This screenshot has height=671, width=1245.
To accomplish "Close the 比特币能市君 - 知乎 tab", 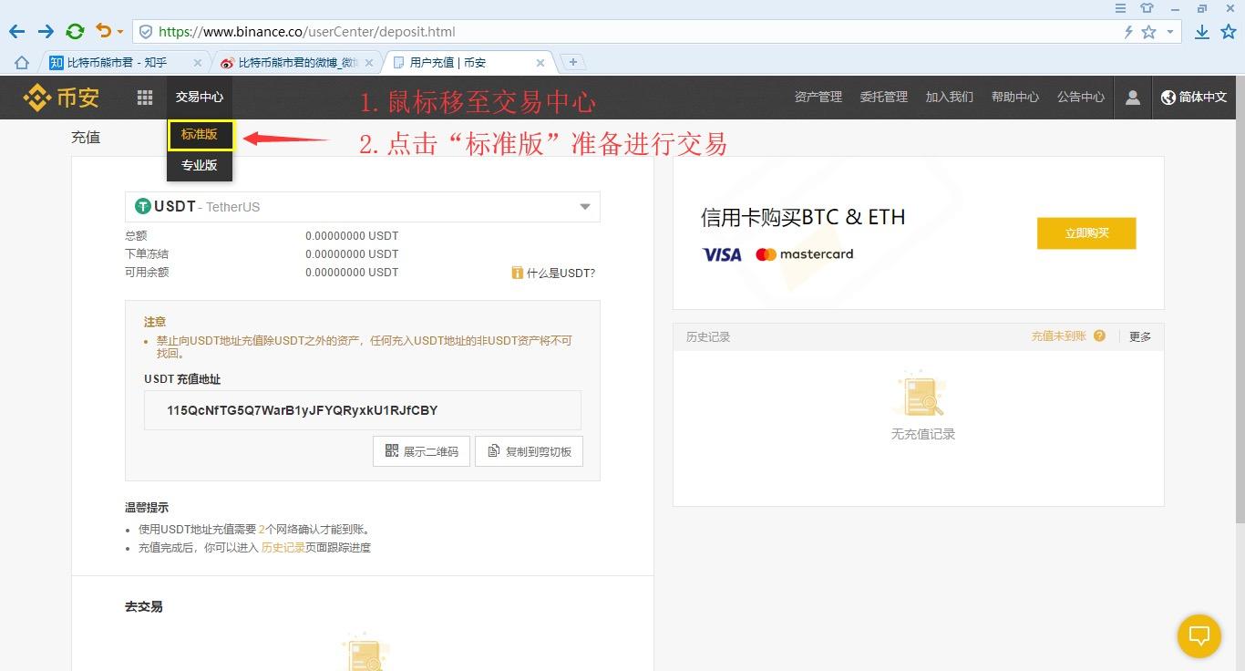I will click(198, 63).
